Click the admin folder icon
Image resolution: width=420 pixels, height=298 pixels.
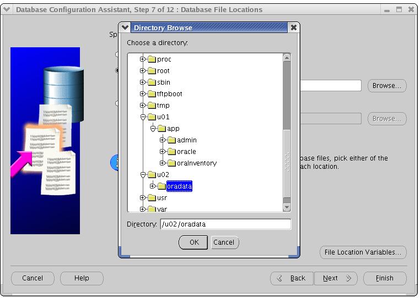(x=171, y=140)
